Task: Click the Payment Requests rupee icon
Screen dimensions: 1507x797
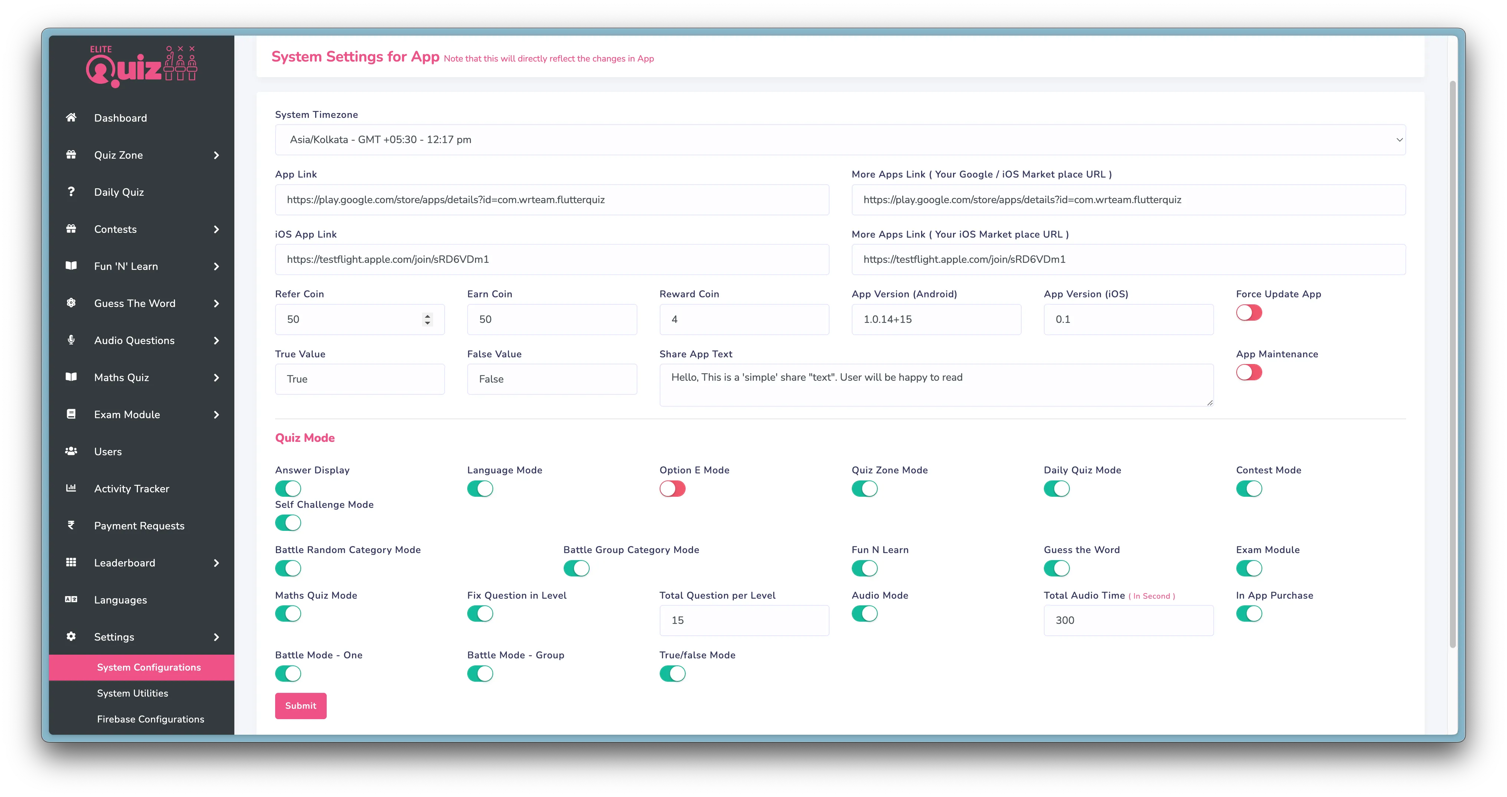Action: 71,525
